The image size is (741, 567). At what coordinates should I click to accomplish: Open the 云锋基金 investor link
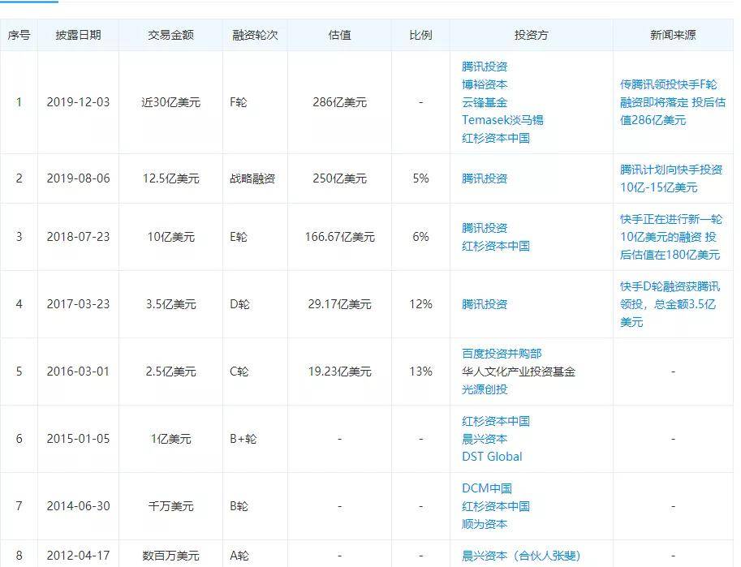(x=485, y=102)
